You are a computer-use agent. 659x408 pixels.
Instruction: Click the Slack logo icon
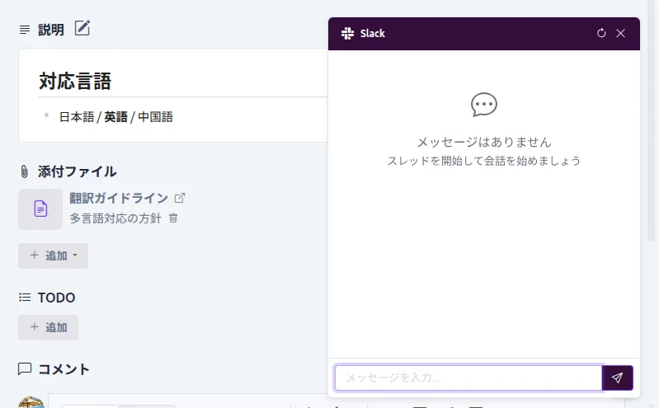coord(347,33)
